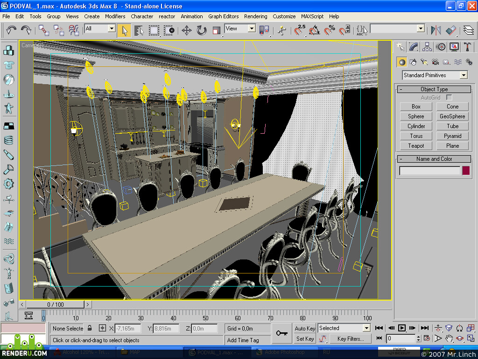Toggle the selection lock padlock

click(90, 328)
